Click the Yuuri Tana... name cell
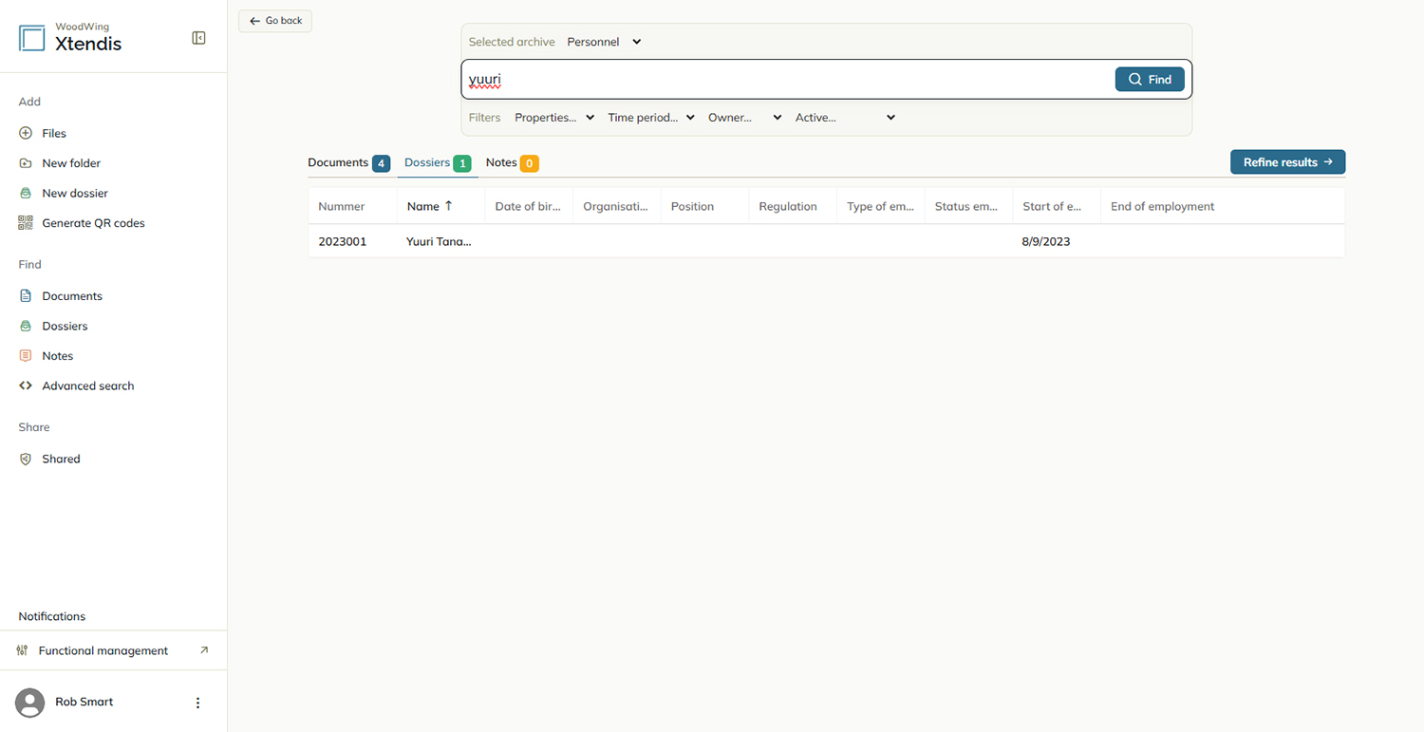The width and height of the screenshot is (1424, 732). click(439, 241)
